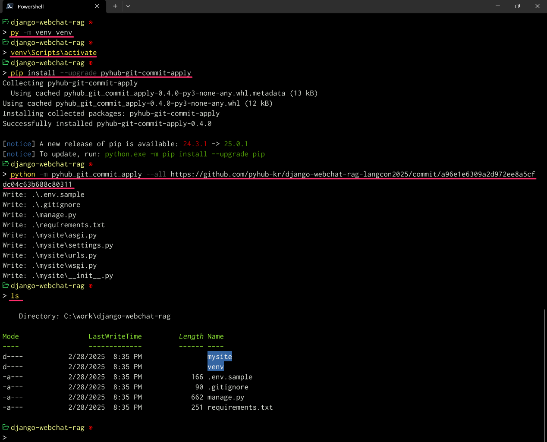The height and width of the screenshot is (442, 547).
Task: Click the red status dot beside the first prompt
Action: coord(90,22)
